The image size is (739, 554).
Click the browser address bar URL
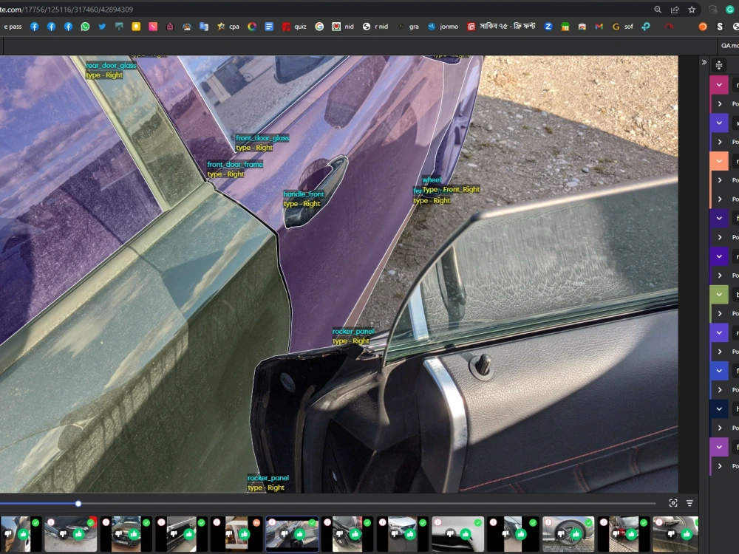[67, 10]
